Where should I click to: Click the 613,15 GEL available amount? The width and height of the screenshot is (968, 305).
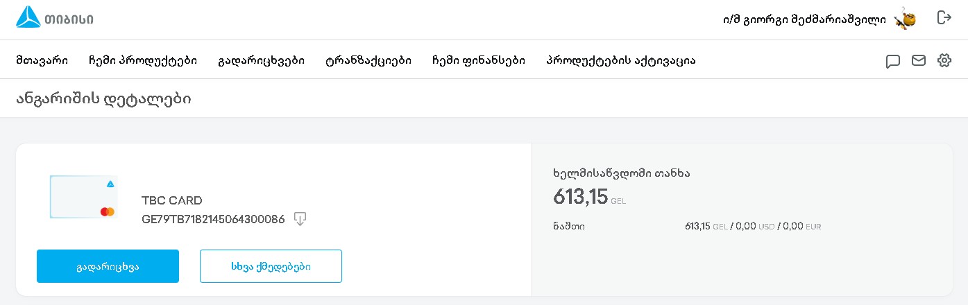581,198
